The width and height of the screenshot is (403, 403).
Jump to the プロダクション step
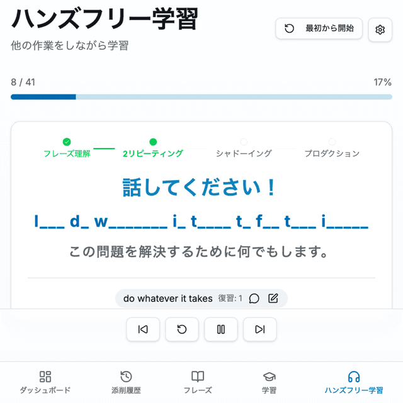tap(332, 148)
